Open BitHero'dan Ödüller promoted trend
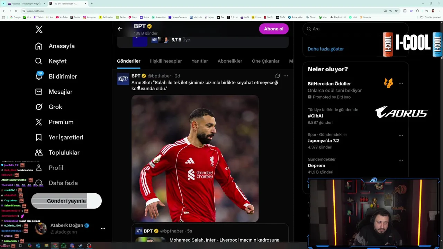Image resolution: width=443 pixels, height=249 pixels. [329, 84]
